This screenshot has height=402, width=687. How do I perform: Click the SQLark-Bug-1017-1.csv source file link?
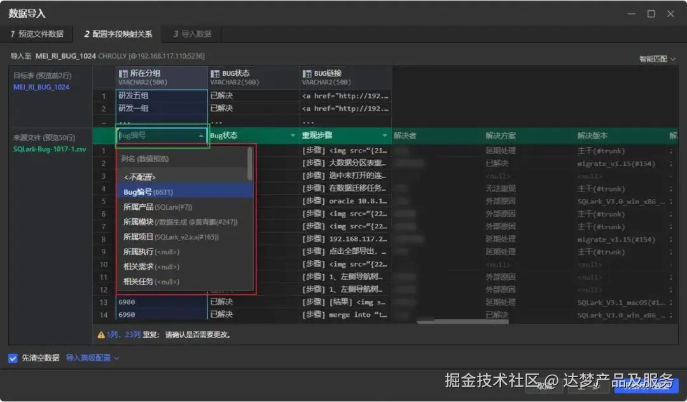click(x=50, y=149)
